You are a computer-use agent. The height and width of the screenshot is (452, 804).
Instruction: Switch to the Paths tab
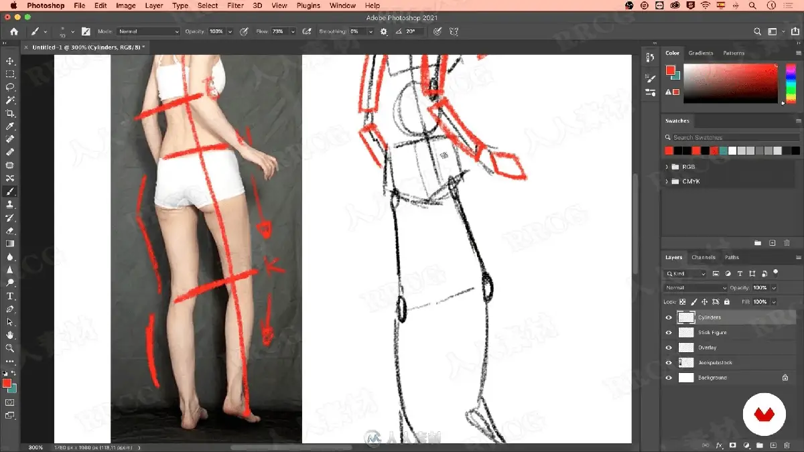tap(732, 257)
